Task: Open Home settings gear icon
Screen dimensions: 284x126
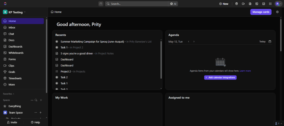Action: click(277, 12)
